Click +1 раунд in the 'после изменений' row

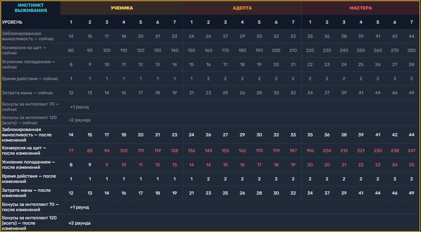point(79,207)
